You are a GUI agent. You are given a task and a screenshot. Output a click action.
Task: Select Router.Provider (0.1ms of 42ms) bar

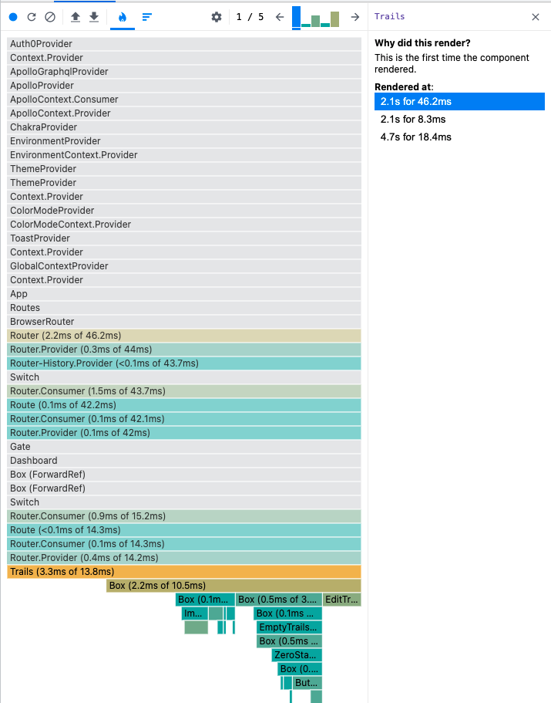[184, 433]
